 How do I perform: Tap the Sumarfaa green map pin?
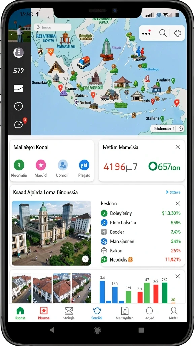pyautogui.click(x=49, y=83)
